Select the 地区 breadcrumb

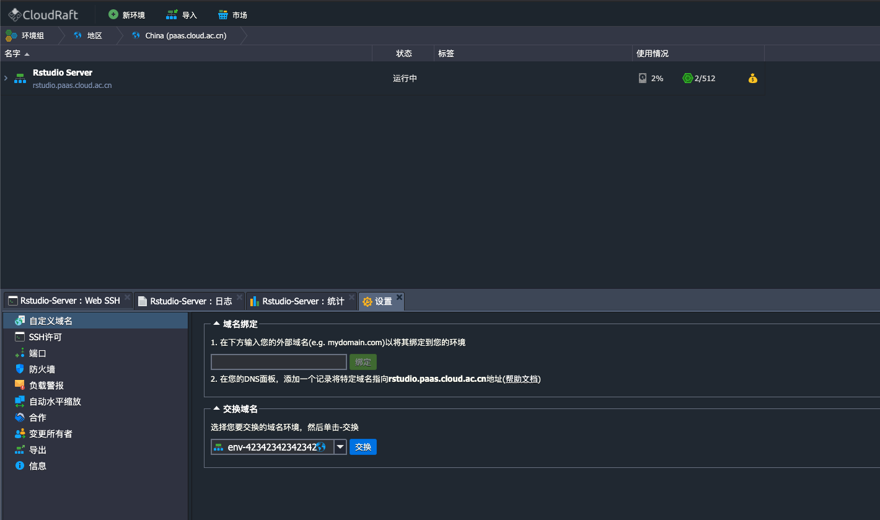coord(87,35)
